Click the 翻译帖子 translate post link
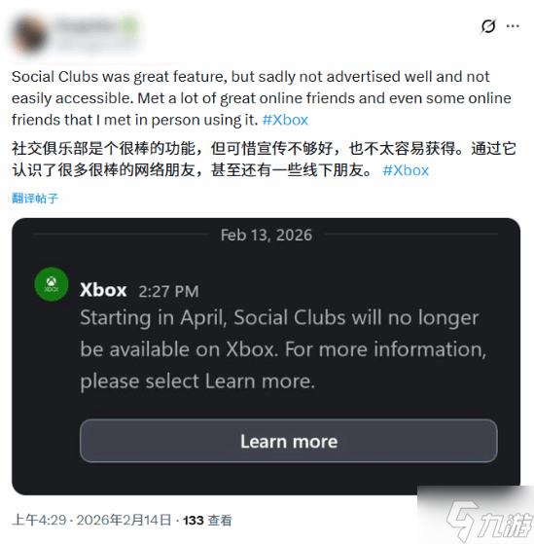534x544 pixels. click(x=35, y=199)
